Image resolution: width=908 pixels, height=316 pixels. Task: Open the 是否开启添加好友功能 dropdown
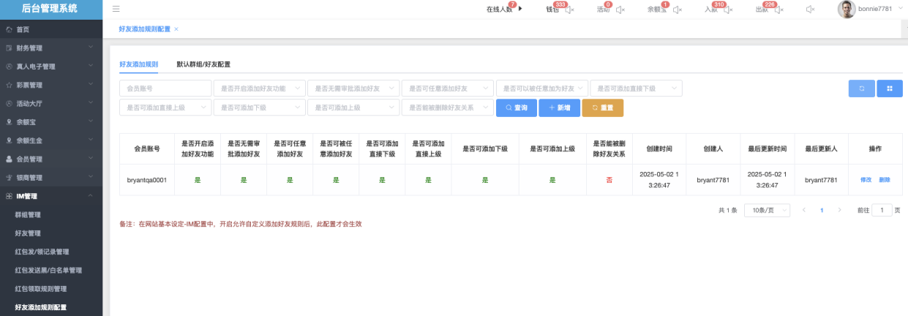[259, 89]
